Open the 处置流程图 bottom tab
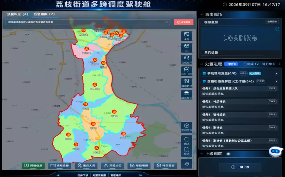Viewport: 285px width, 177px height. pos(99,175)
